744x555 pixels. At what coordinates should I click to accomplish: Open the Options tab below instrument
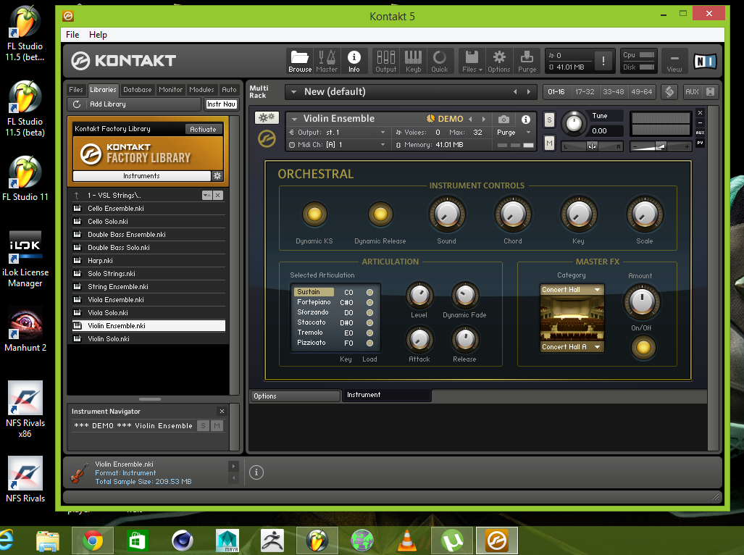pos(295,396)
